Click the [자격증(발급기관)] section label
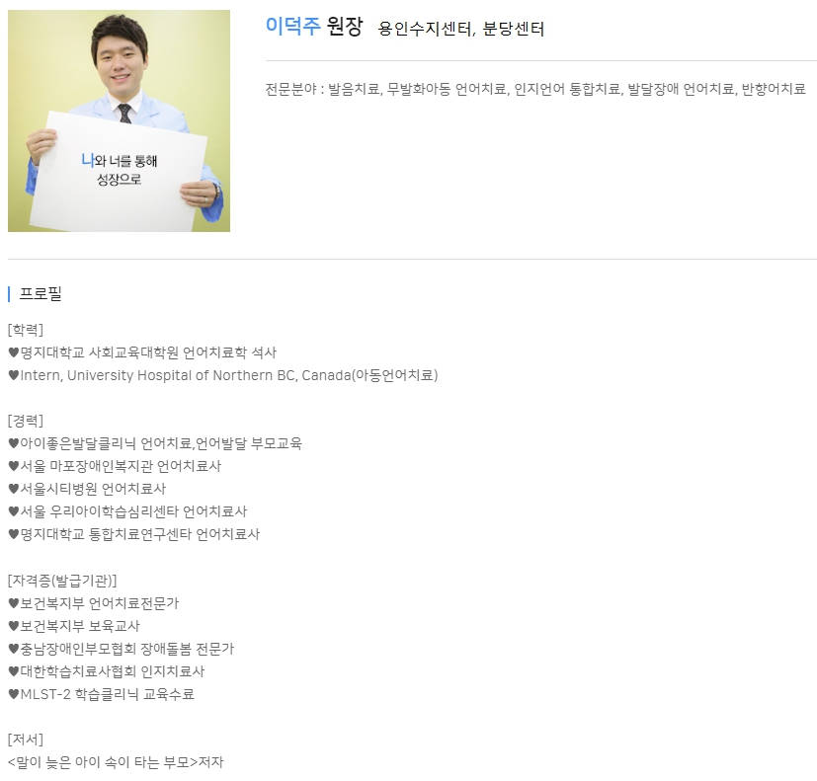The height and width of the screenshot is (781, 817). click(62, 580)
